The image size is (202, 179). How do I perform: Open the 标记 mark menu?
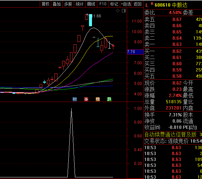tap(114, 4)
